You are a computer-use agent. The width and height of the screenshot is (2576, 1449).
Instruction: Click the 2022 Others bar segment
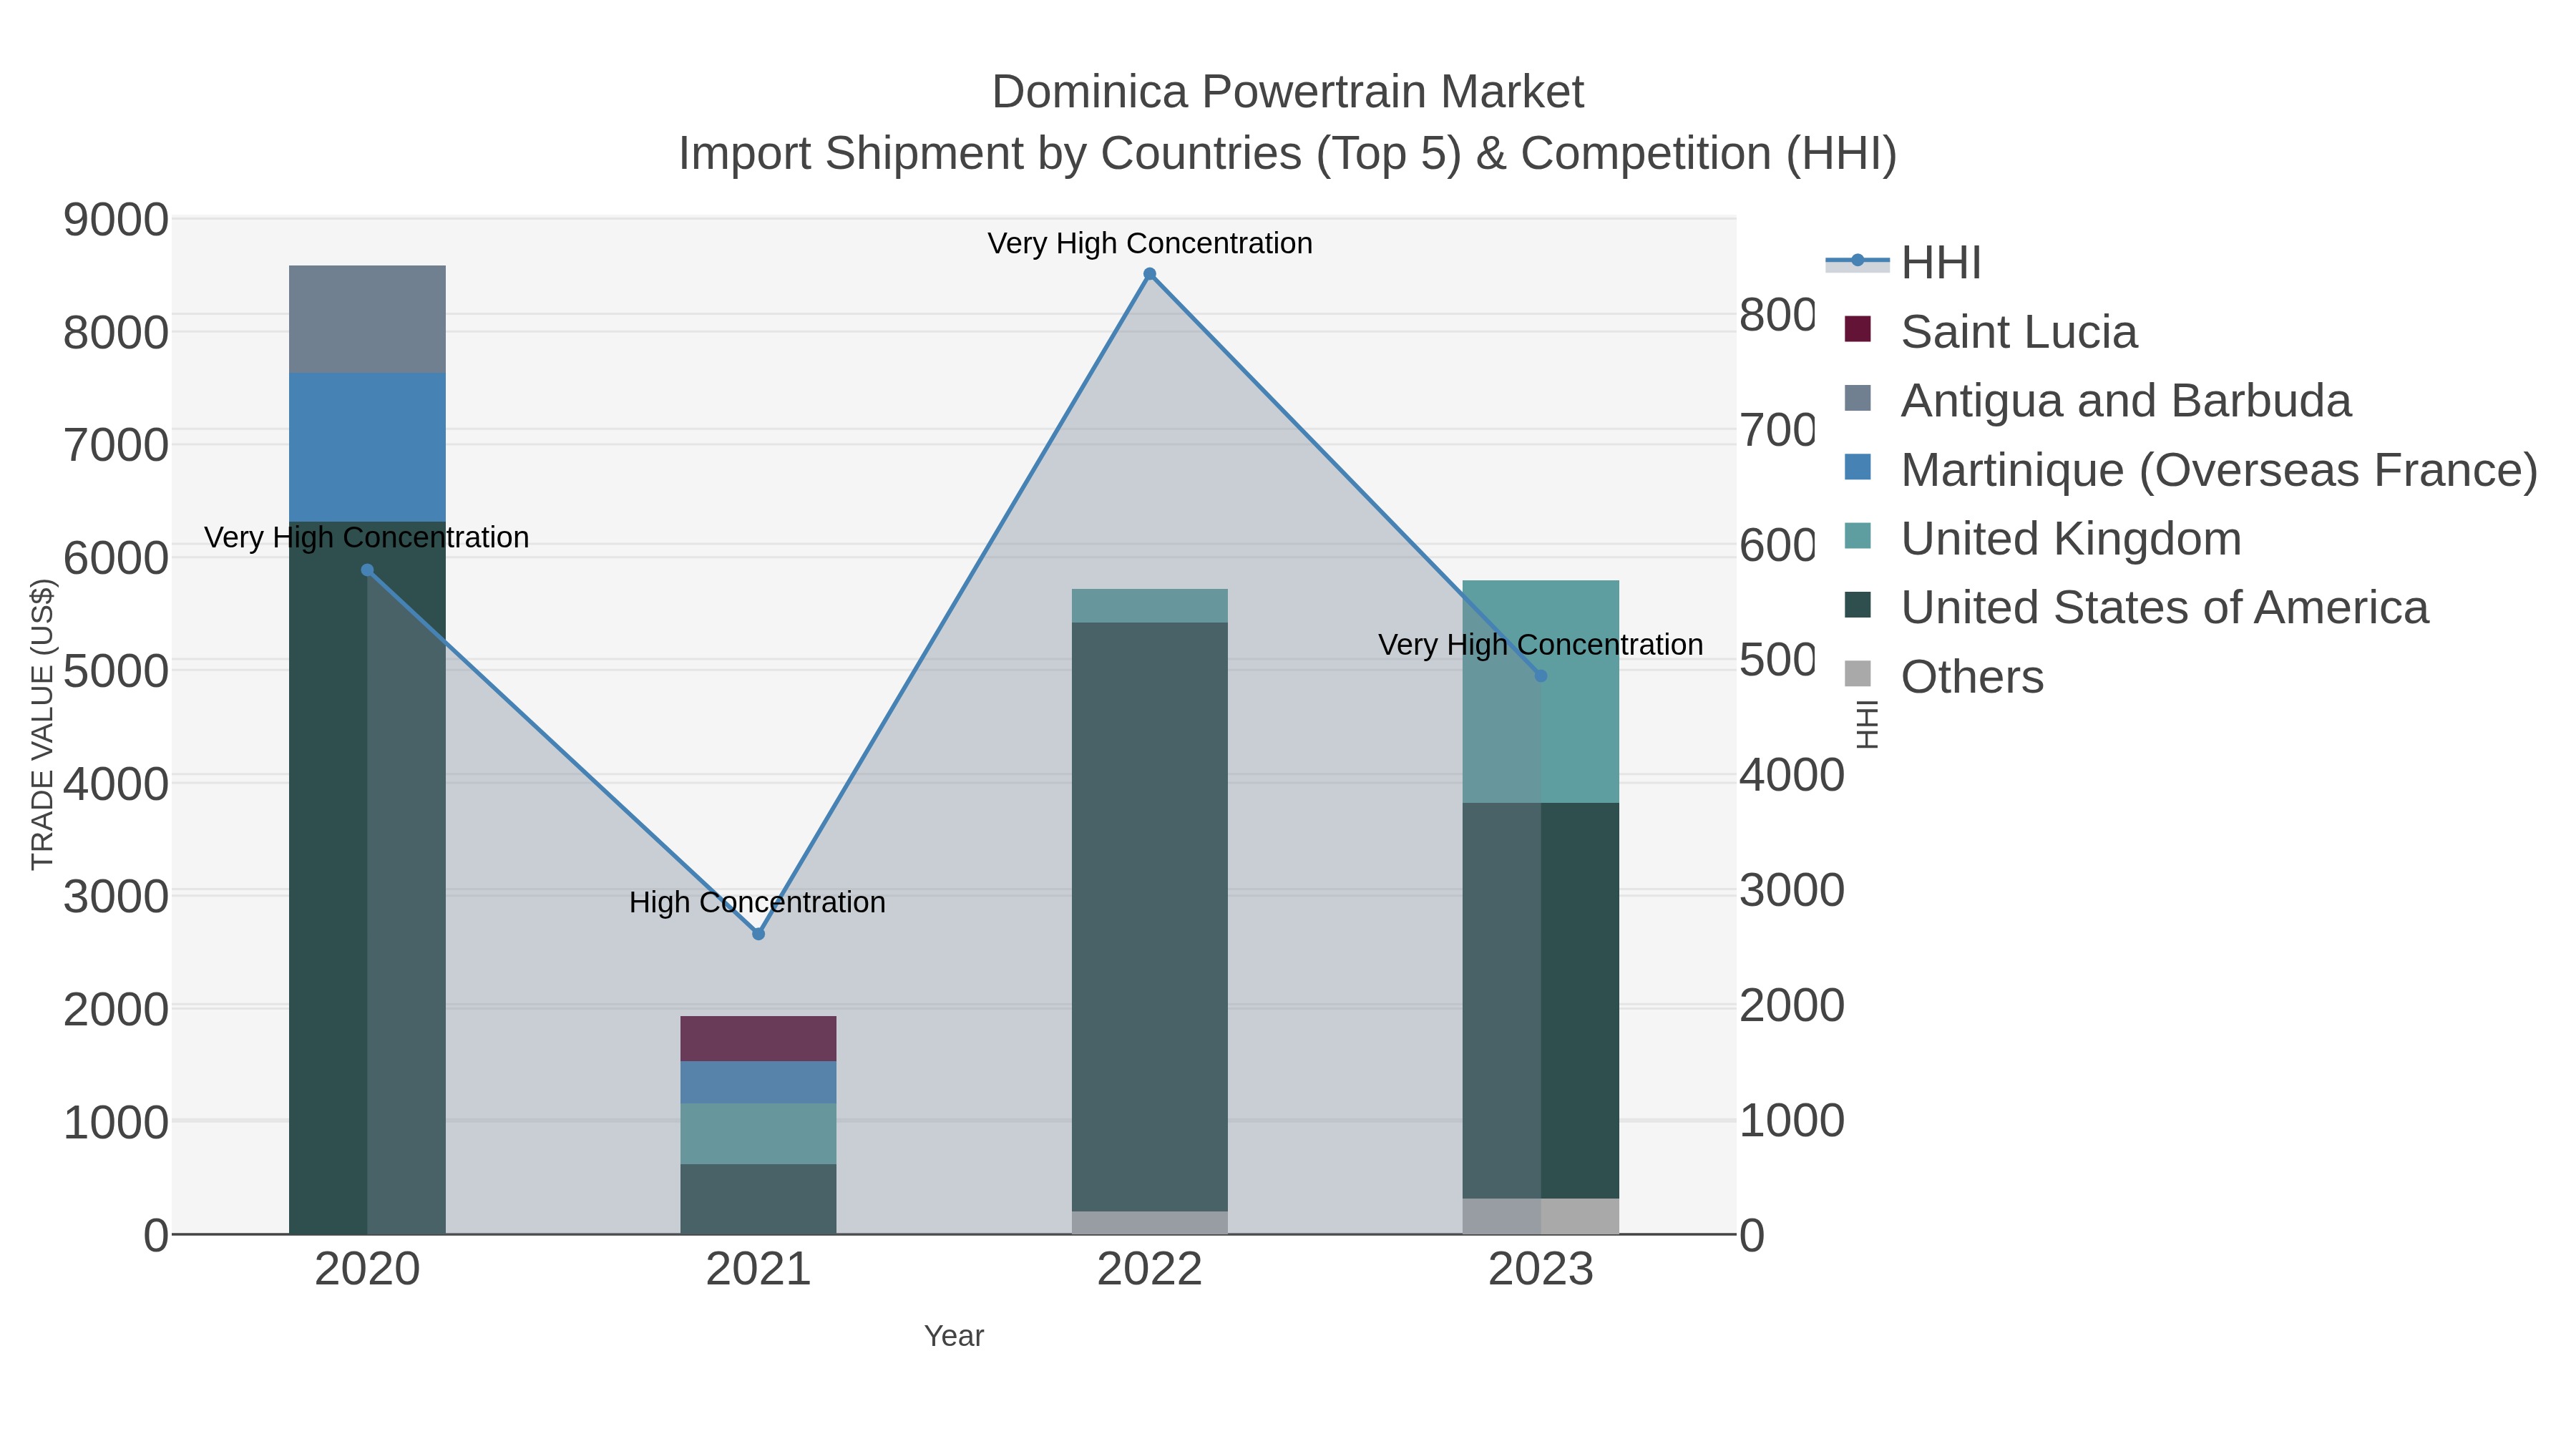click(x=1150, y=1223)
